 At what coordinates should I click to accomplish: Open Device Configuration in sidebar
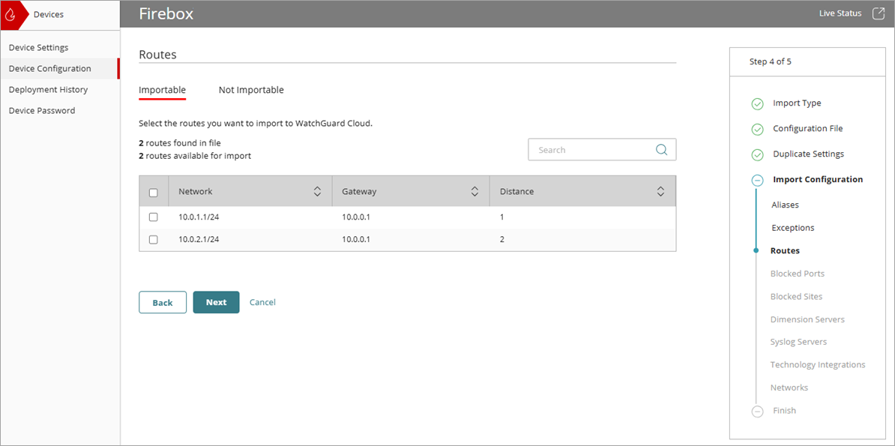49,68
